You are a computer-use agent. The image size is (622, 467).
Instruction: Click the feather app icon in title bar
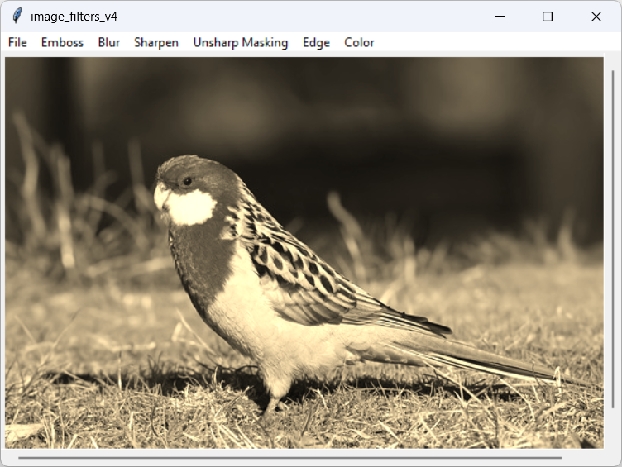click(x=17, y=17)
